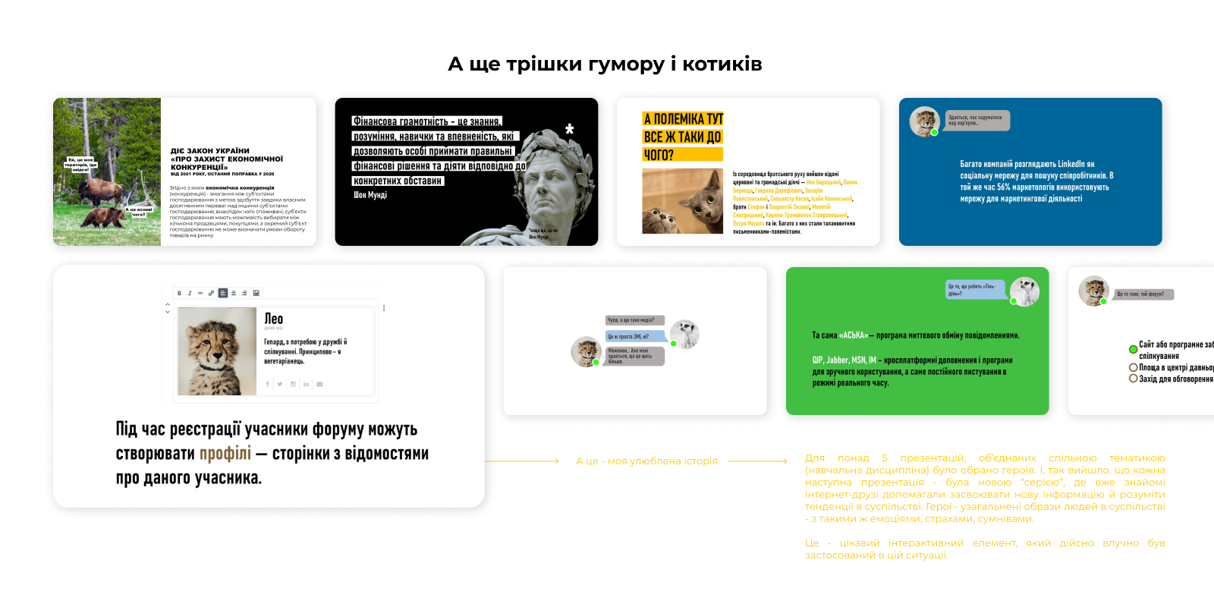Click the insert image toolbar icon
This screenshot has width=1214, height=607.
point(256,293)
